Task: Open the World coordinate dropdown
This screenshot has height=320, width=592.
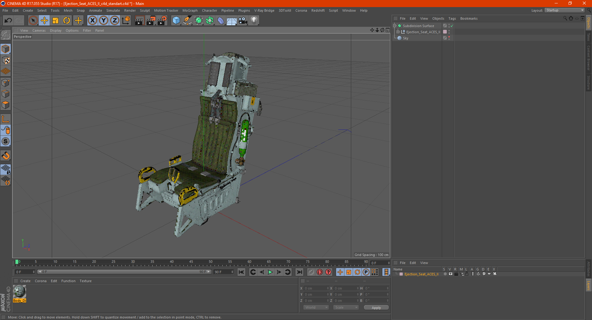Action: pos(316,307)
